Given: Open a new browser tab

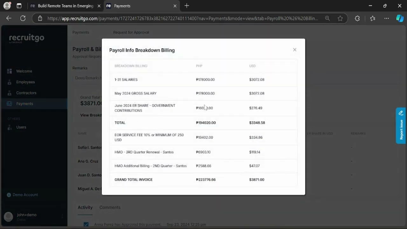Looking at the screenshot, I should click(187, 6).
